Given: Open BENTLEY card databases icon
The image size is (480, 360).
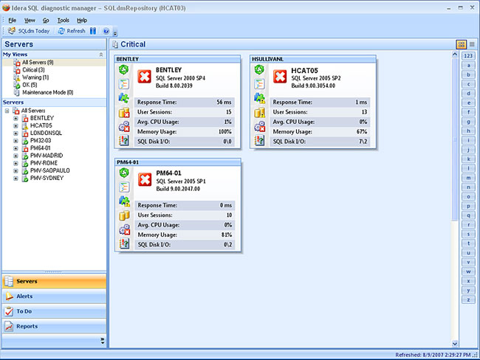Looking at the screenshot, I should click(123, 113).
